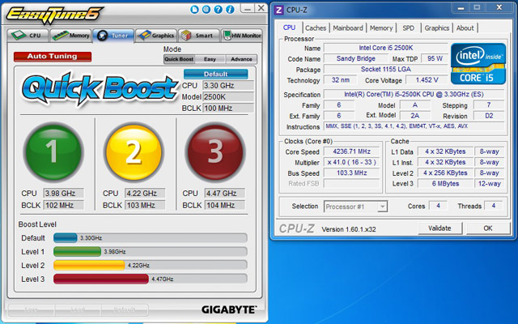The image size is (518, 324).
Task: Click the Model 2500K field
Action: point(228,97)
